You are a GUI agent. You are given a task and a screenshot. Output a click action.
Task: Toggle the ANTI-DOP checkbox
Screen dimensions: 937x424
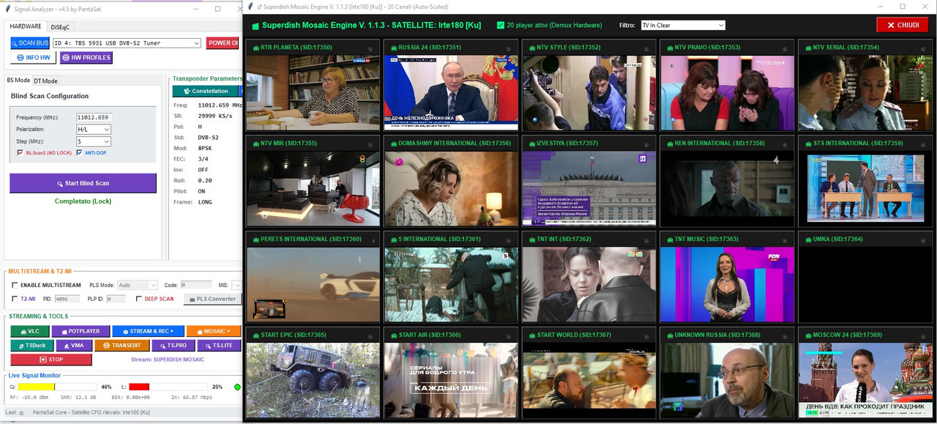pos(79,153)
